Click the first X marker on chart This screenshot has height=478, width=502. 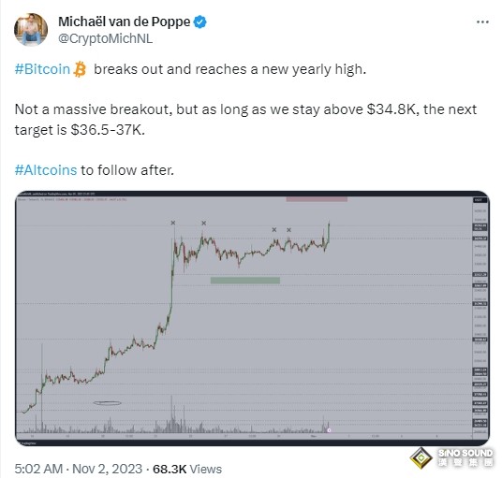click(173, 223)
